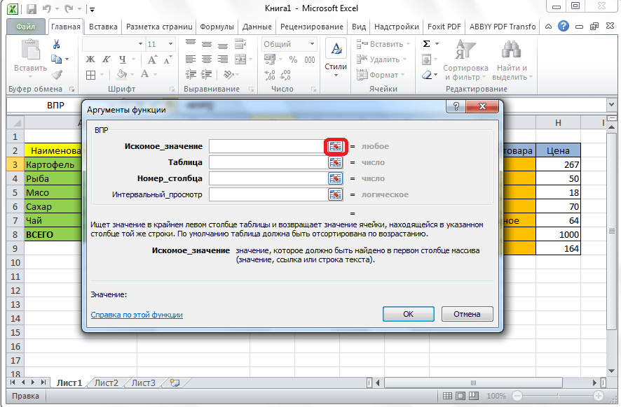Image resolution: width=621 pixels, height=407 pixels.
Task: Click range selector icon for Искомое_значение field
Action: (336, 146)
